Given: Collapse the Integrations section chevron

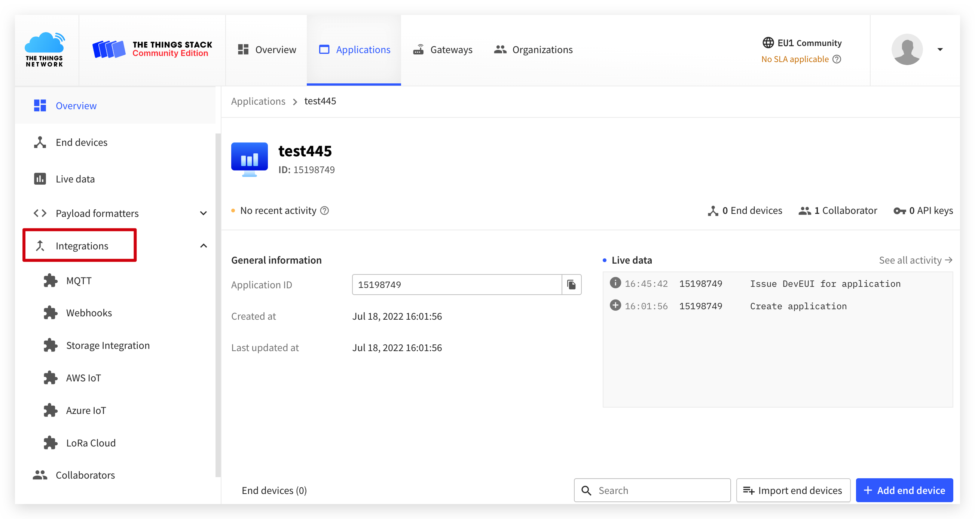Looking at the screenshot, I should pos(203,246).
